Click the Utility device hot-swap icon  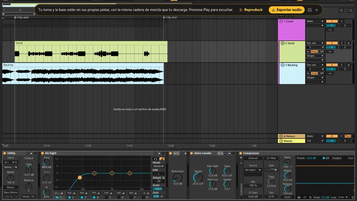coord(27,153)
